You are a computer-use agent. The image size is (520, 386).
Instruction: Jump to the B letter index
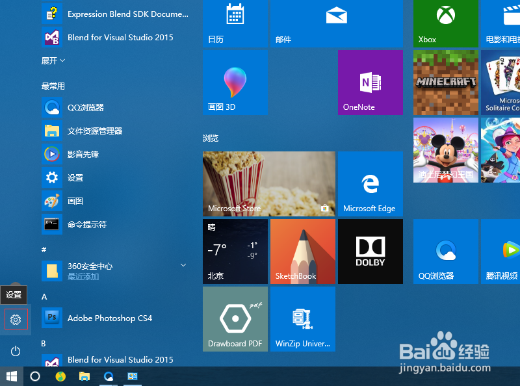point(44,344)
